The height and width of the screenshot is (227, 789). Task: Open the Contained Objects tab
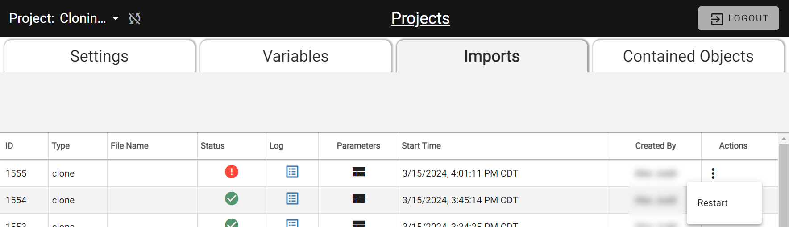pyautogui.click(x=688, y=56)
